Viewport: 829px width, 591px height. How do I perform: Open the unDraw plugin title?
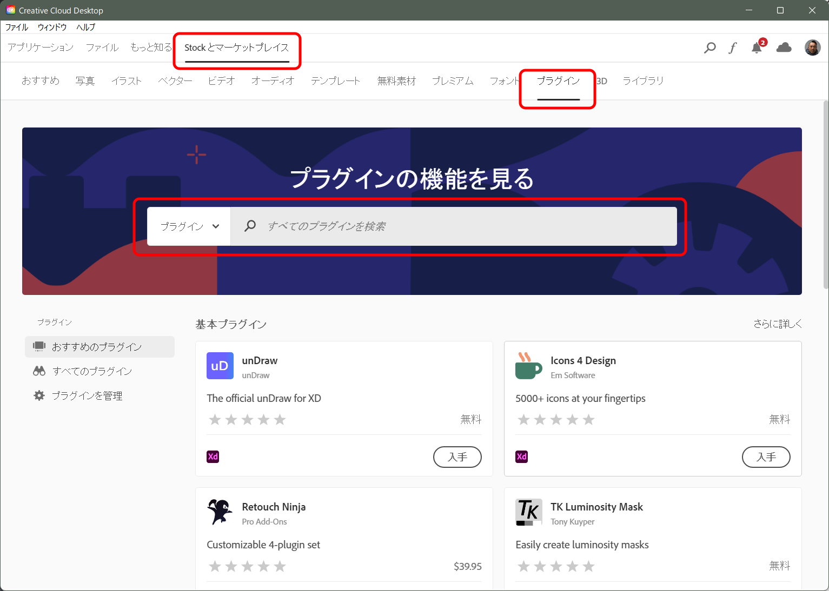(x=260, y=360)
